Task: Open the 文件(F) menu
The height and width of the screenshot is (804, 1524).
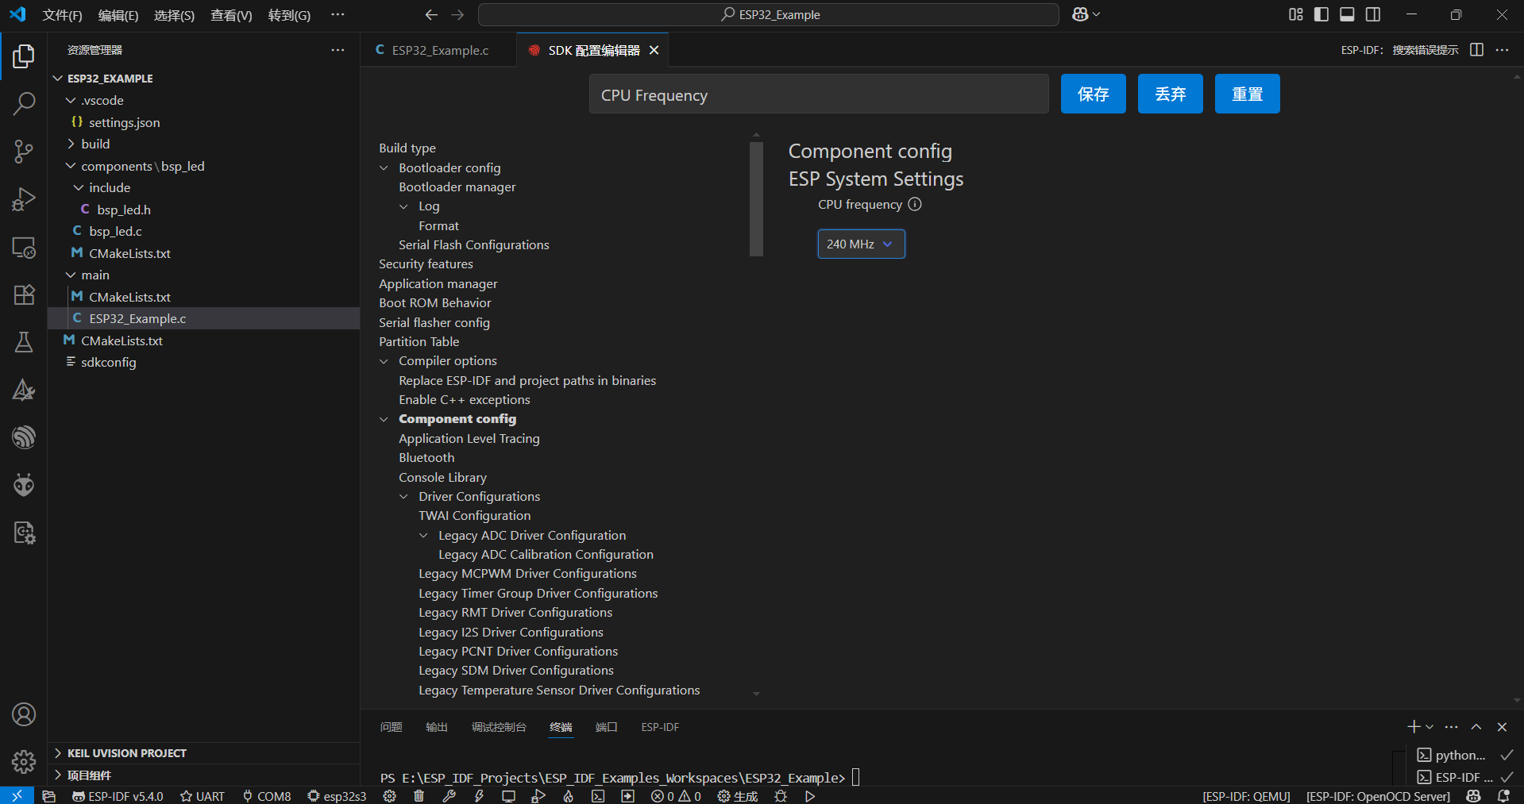Action: tap(62, 15)
